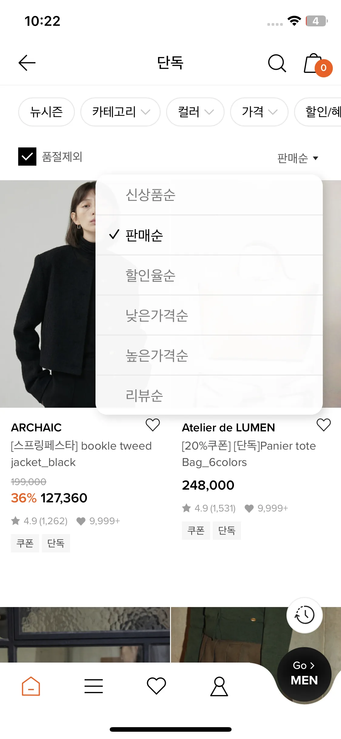Open hamburger menu in bottom bar
Image resolution: width=341 pixels, height=739 pixels.
[94, 686]
